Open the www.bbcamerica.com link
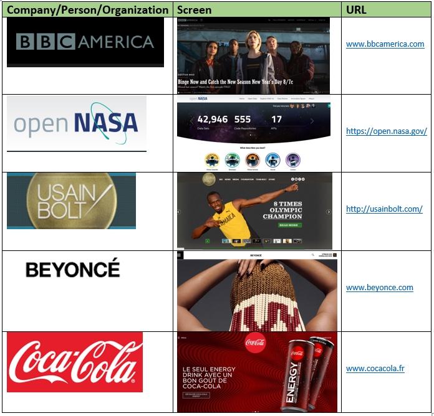This screenshot has width=434, height=416. click(x=385, y=44)
